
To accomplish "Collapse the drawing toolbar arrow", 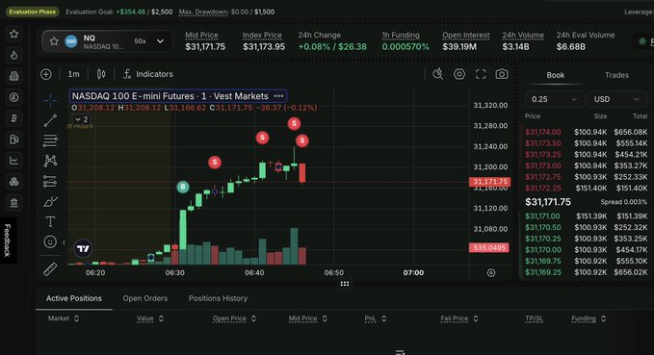I will 64,242.
